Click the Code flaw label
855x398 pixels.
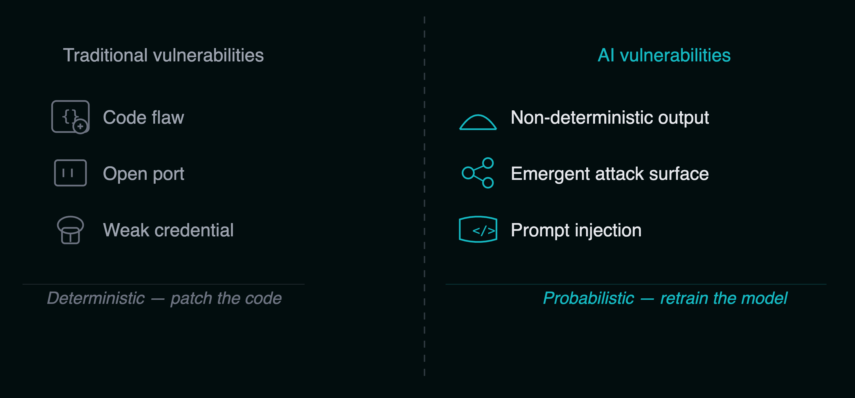point(143,117)
